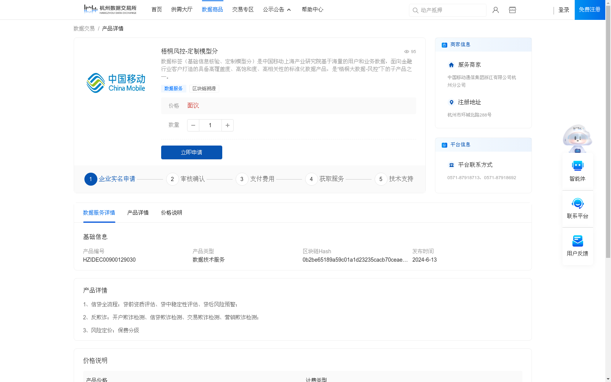This screenshot has width=611, height=382.
Task: Switch to 数据服务详情 tab
Action: 99,213
